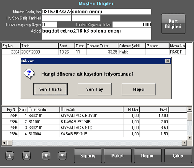Click the product list scroll down arrow
194x168 pixels.
coord(189,137)
